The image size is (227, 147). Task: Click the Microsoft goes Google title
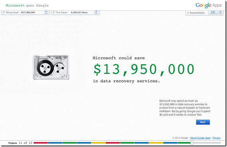click(x=27, y=6)
